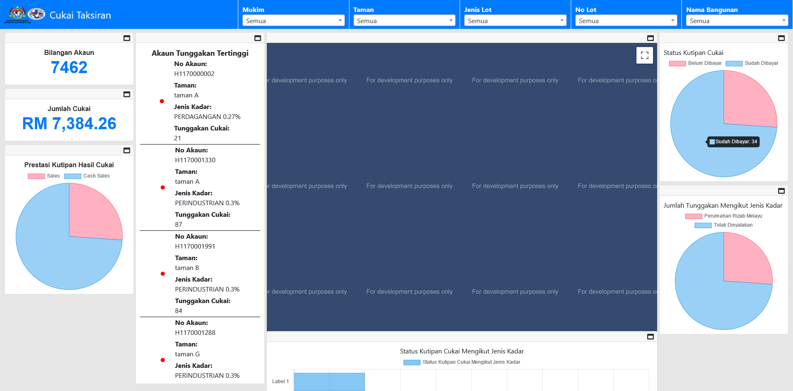Image resolution: width=793 pixels, height=391 pixels.
Task: Toggle fullscreen view on the map
Action: tap(644, 55)
